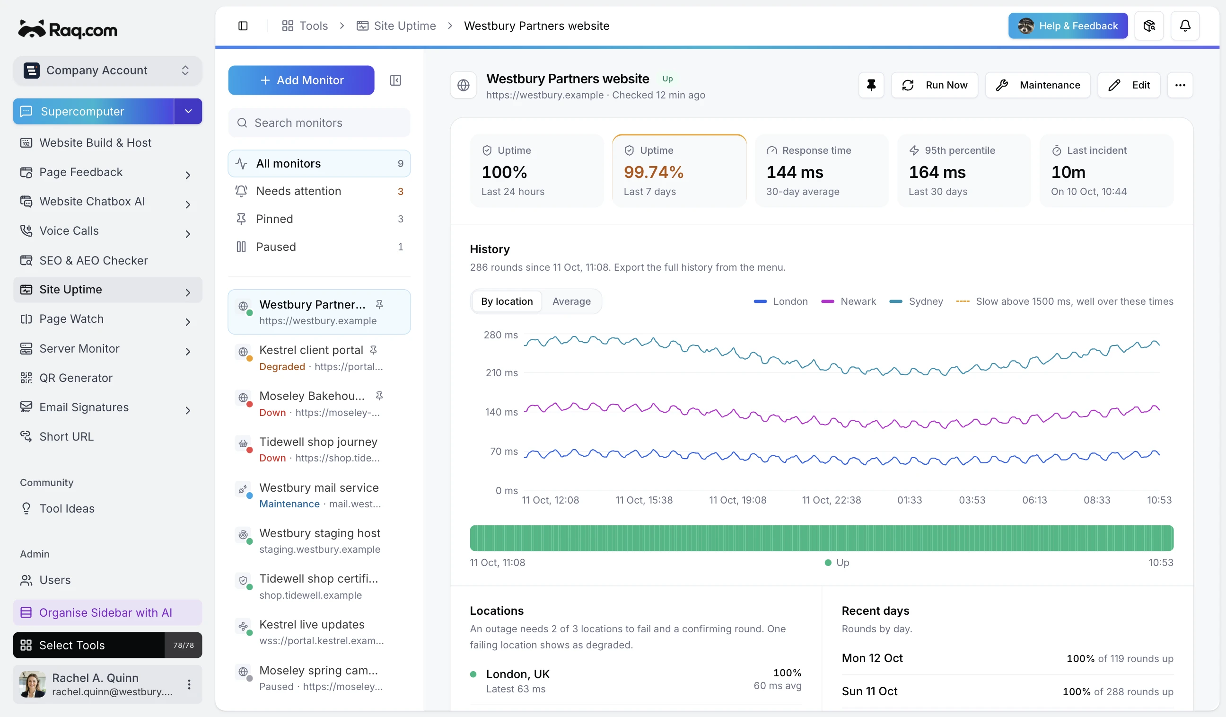Open QR Generator tool
This screenshot has width=1226, height=717.
107,378
